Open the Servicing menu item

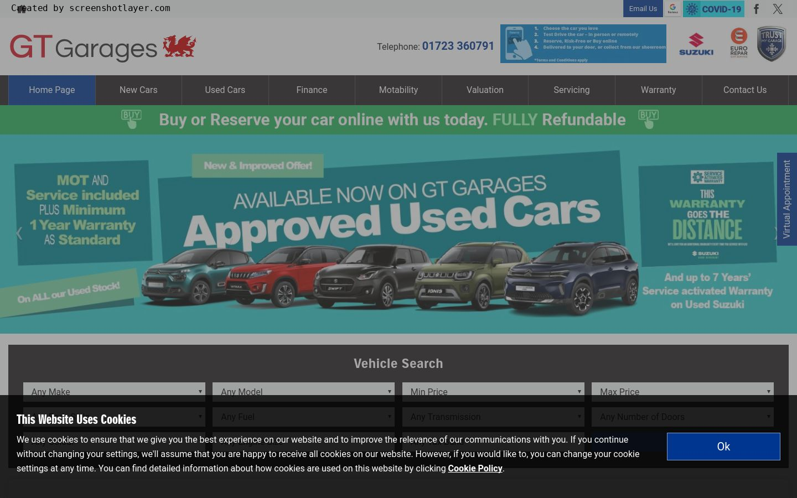click(x=572, y=90)
